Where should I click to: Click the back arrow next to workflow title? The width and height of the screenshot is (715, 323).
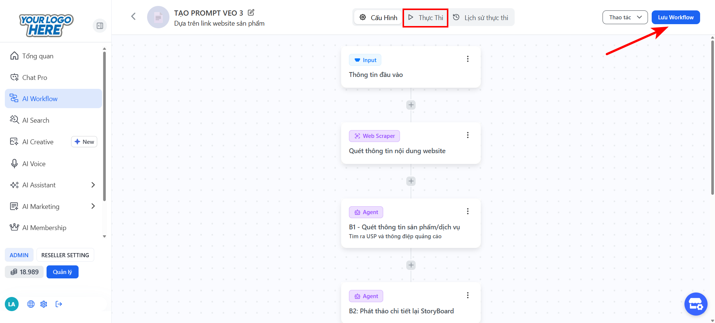(133, 16)
